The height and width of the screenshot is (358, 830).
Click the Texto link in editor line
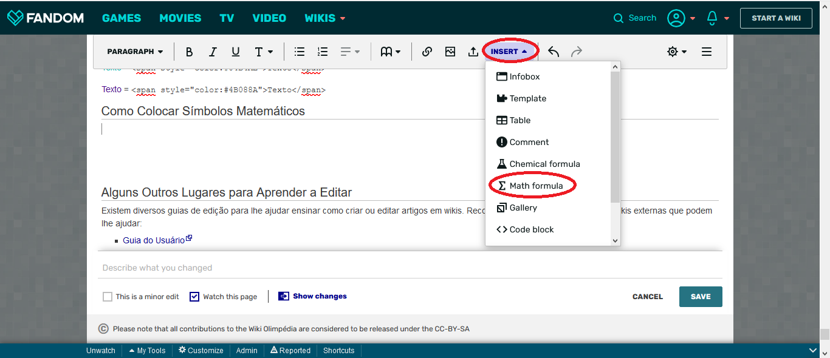tap(112, 90)
